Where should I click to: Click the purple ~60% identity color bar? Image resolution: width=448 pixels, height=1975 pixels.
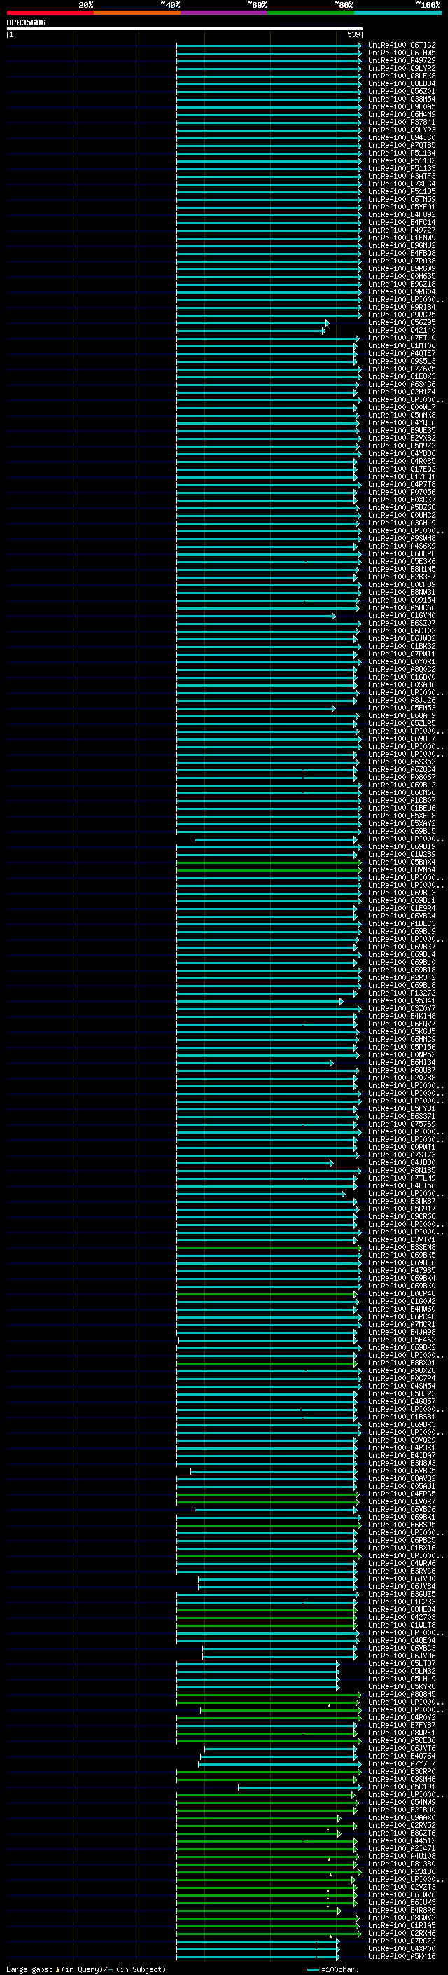(x=225, y=13)
